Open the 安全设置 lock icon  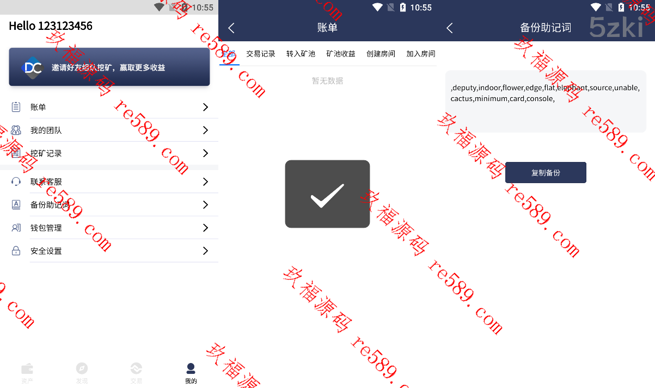[16, 251]
